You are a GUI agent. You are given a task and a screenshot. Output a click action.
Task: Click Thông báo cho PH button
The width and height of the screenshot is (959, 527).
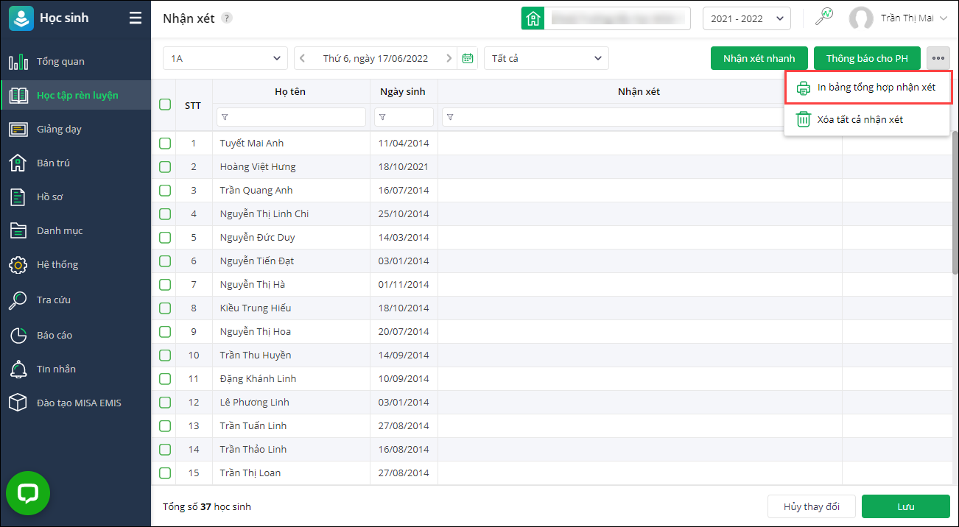click(x=867, y=58)
